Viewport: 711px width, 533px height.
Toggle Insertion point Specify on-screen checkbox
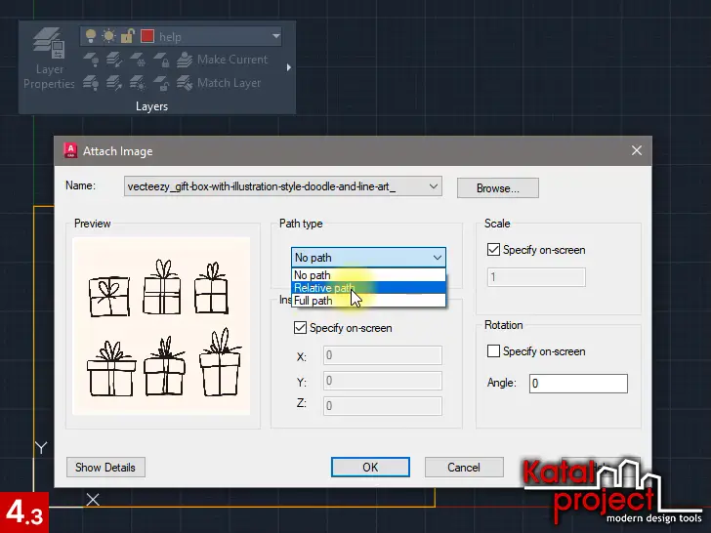(300, 328)
